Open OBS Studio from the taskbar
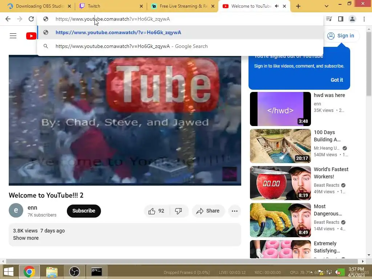This screenshot has width=372, height=279. (x=74, y=272)
